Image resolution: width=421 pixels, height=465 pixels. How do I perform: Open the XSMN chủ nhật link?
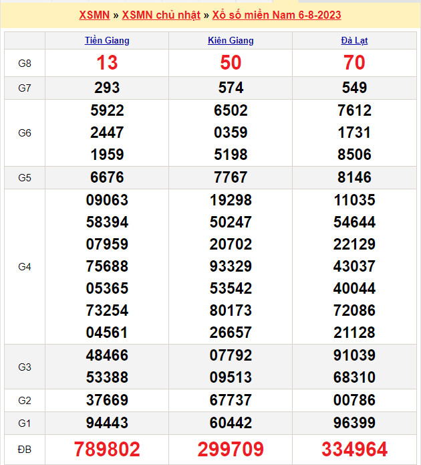click(161, 15)
